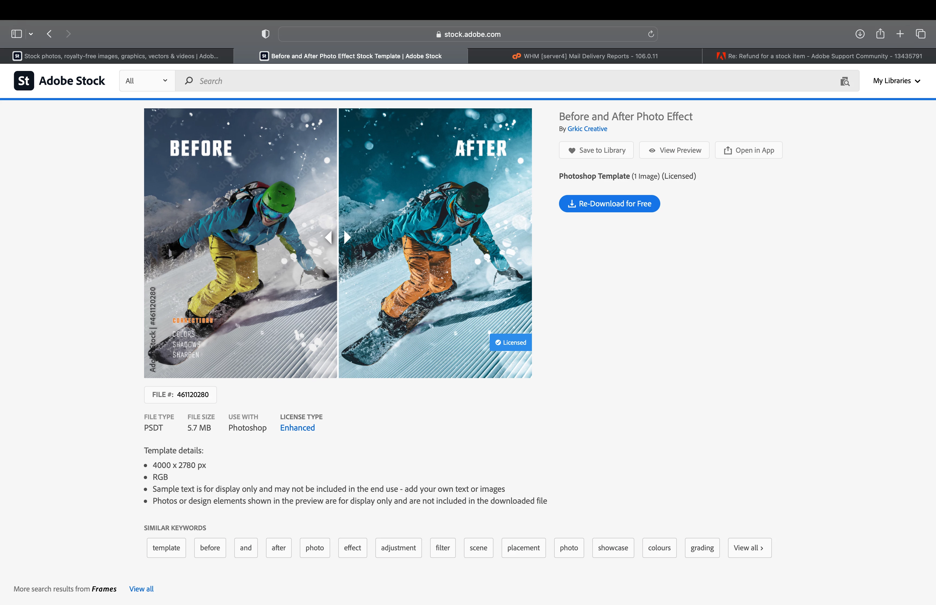Toggle Save to Library heart button
This screenshot has width=936, height=605.
[x=596, y=150]
